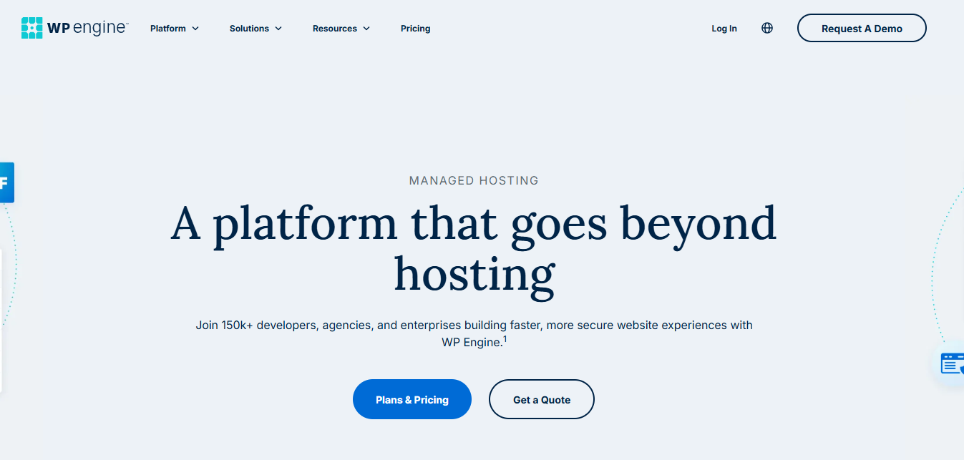The image size is (964, 460).
Task: Click the browser window shield icon at right edge
Action: [x=952, y=363]
